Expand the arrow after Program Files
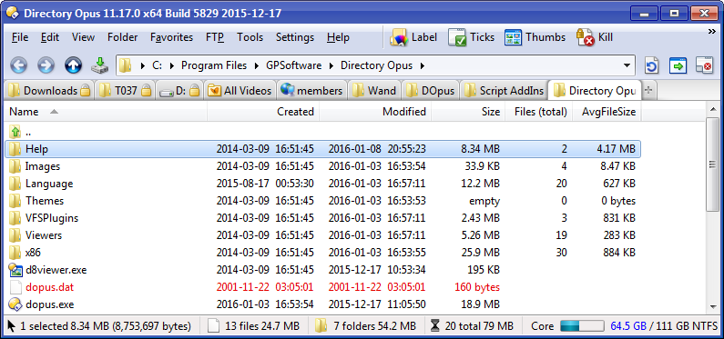This screenshot has height=339, width=724. 257,65
